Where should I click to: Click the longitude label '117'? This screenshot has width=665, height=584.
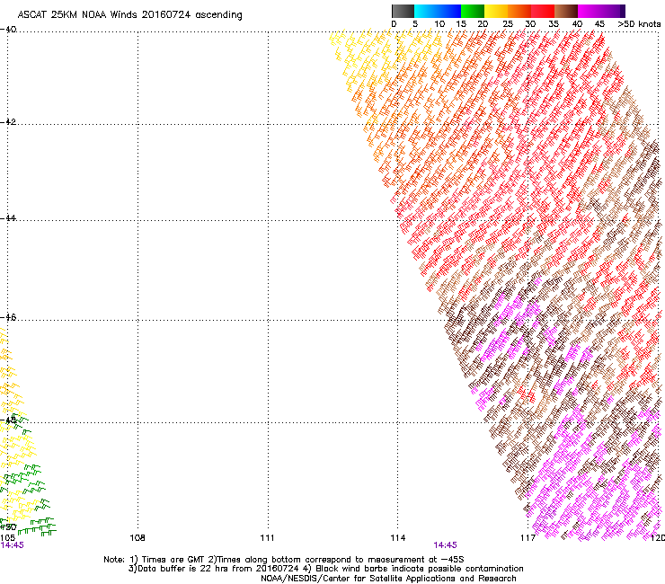coord(528,538)
